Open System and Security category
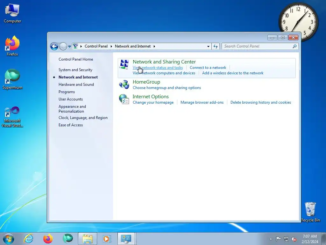Screen dimensions: 326x245 click(75, 70)
